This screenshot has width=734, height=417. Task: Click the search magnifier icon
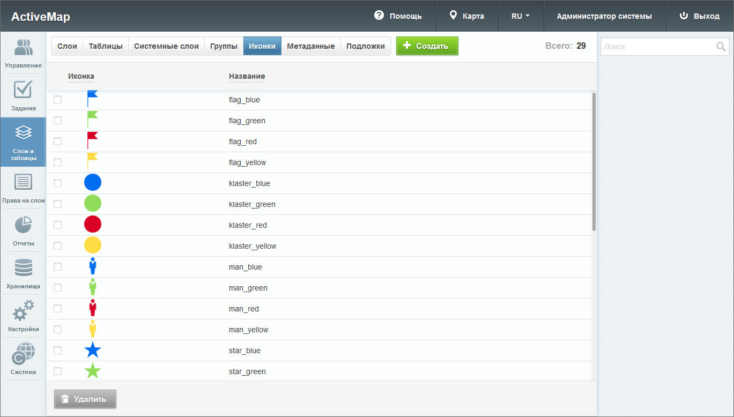pyautogui.click(x=721, y=47)
